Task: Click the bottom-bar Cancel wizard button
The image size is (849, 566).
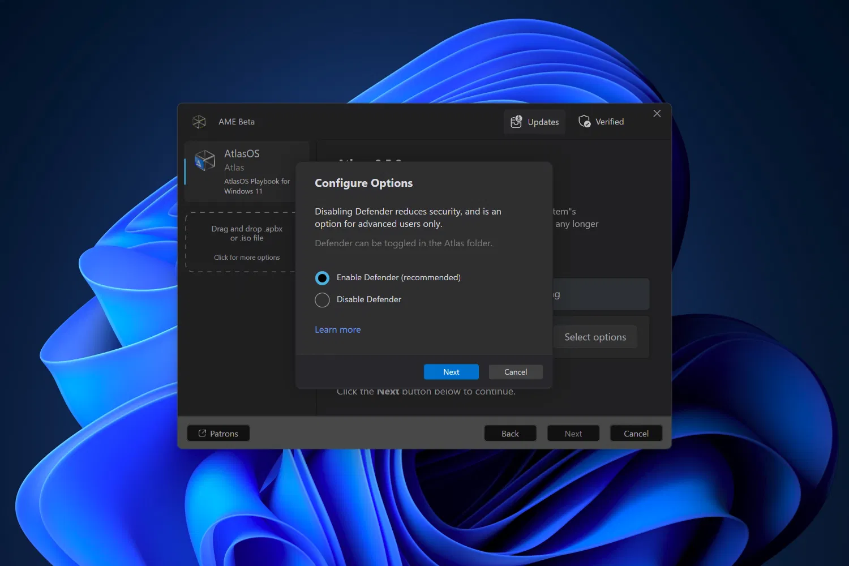Action: click(636, 434)
